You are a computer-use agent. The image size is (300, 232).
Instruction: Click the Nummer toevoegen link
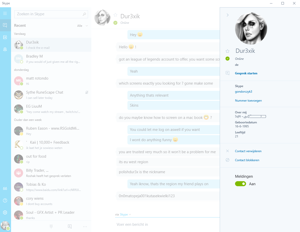[248, 101]
